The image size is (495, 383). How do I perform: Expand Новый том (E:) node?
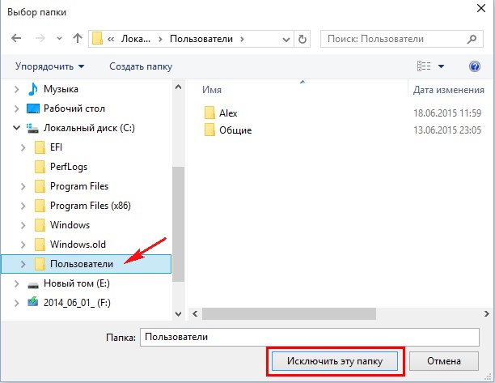click(16, 283)
